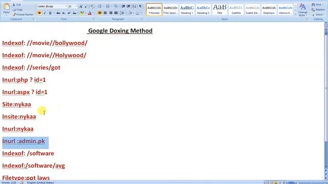328x184 pixels.
Task: Click the line "Indexof: //series/got"
Action: coord(31,67)
